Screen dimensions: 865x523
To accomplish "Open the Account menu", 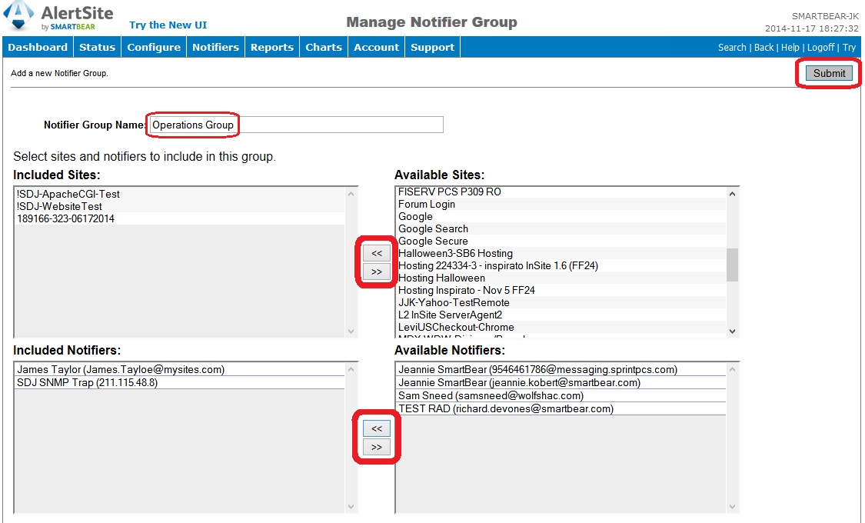I will tap(376, 46).
